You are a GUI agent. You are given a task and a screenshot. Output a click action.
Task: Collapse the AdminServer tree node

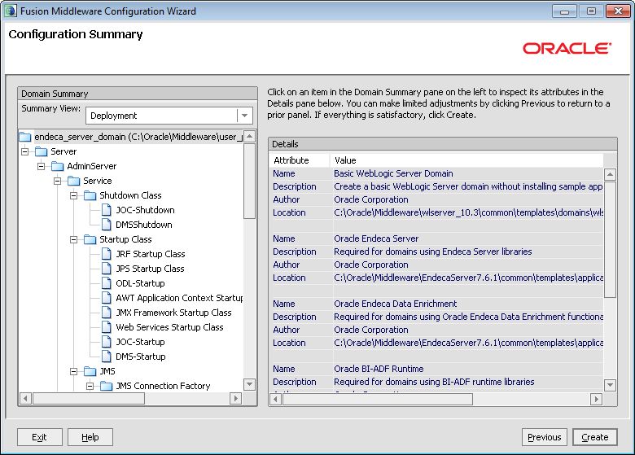[42, 166]
